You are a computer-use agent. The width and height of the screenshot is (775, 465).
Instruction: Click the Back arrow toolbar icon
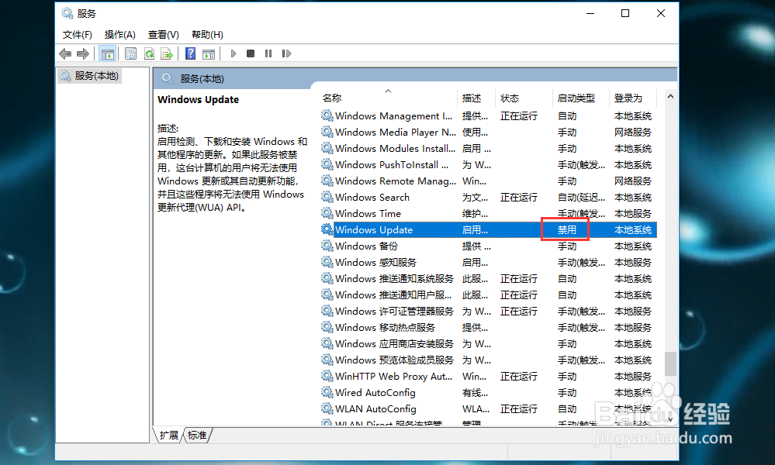[65, 53]
